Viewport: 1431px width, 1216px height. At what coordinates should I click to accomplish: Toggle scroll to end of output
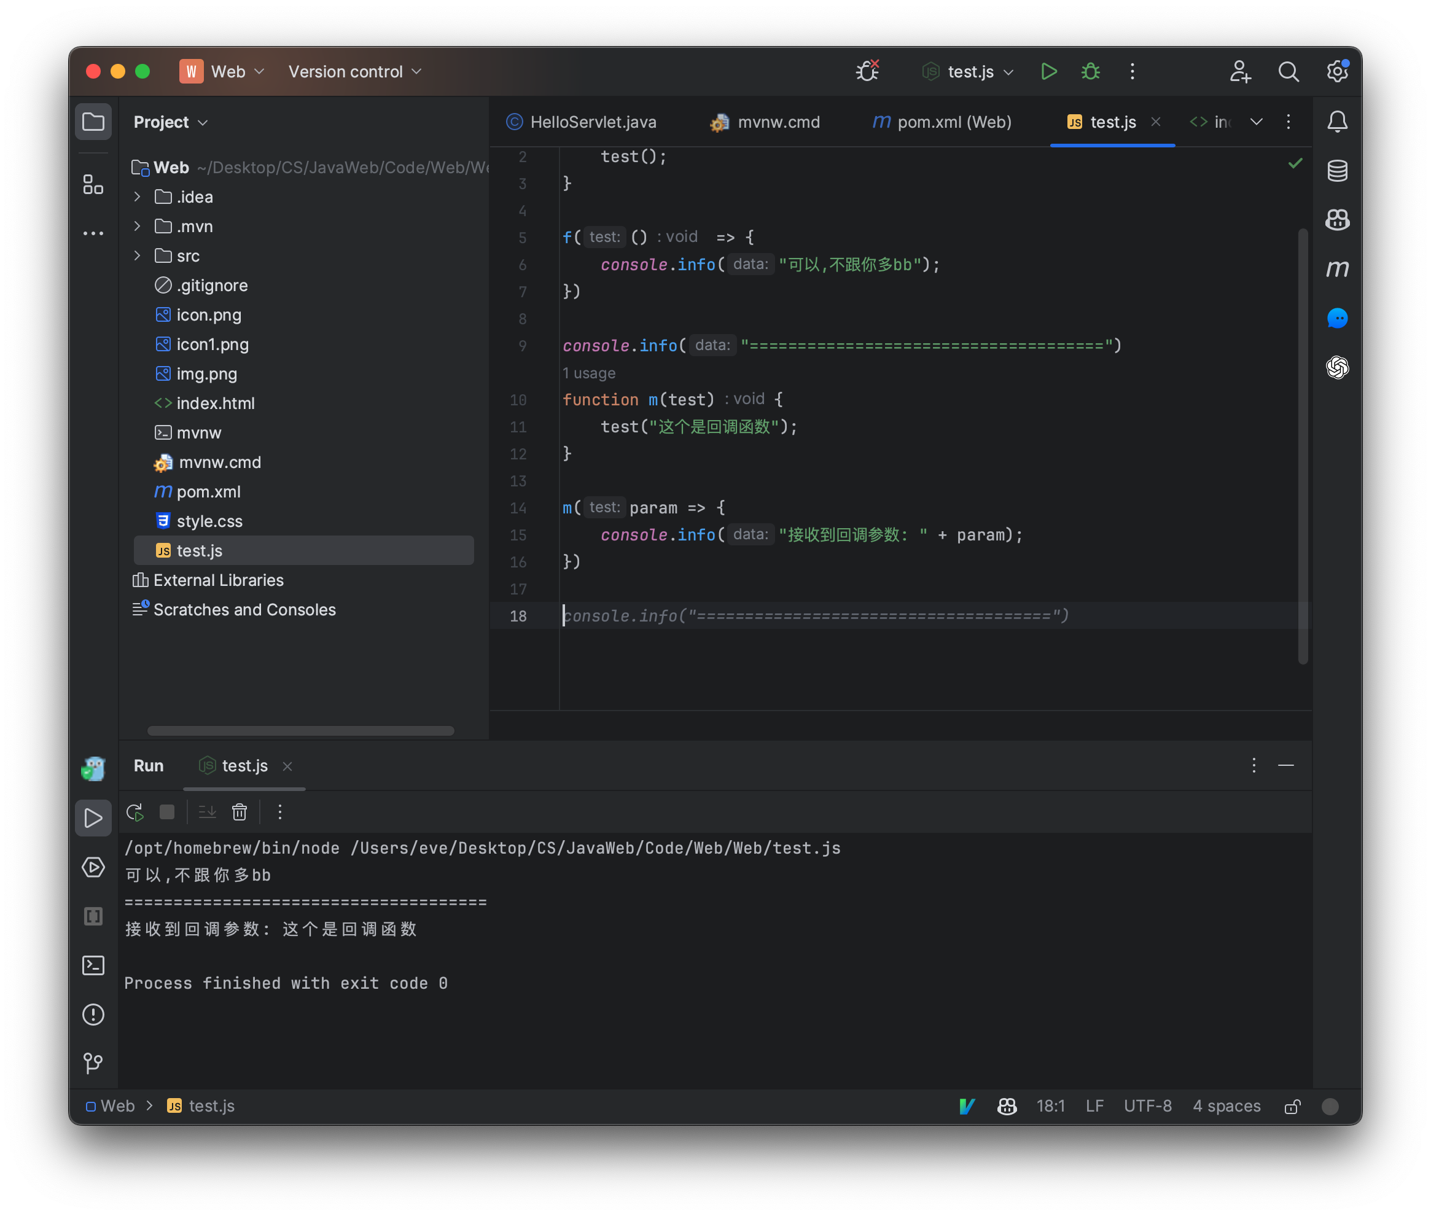click(207, 812)
